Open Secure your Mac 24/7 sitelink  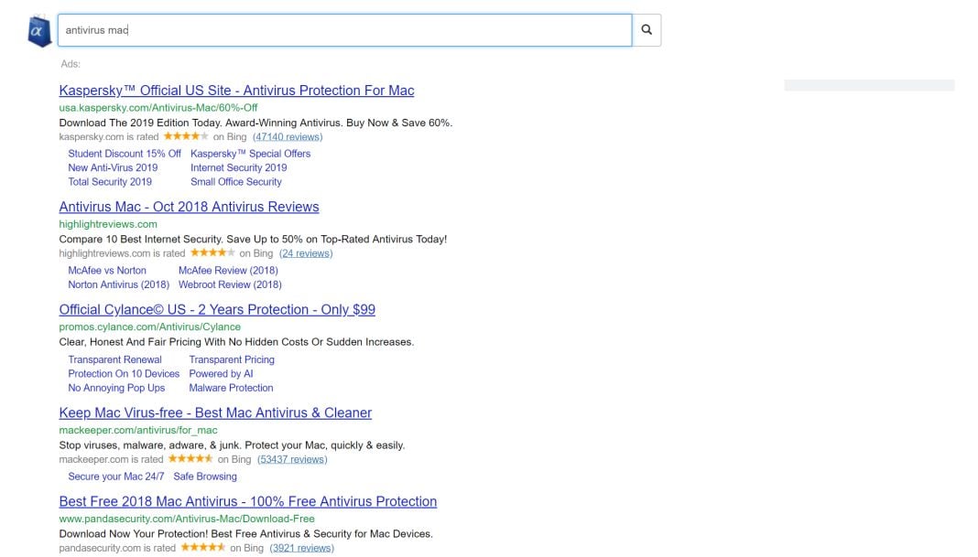tap(116, 477)
